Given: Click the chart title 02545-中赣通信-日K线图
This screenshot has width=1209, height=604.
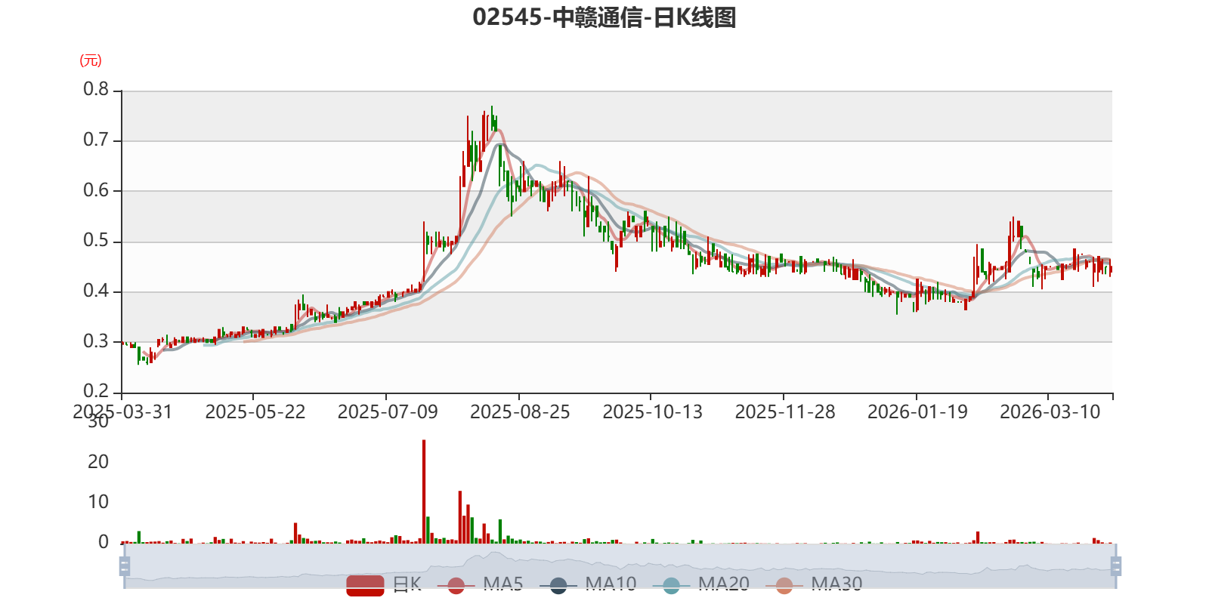Looking at the screenshot, I should 604,17.
